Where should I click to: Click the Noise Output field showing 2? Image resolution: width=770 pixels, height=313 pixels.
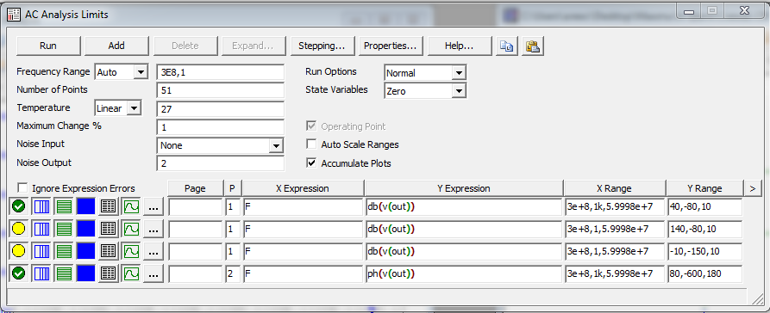220,163
